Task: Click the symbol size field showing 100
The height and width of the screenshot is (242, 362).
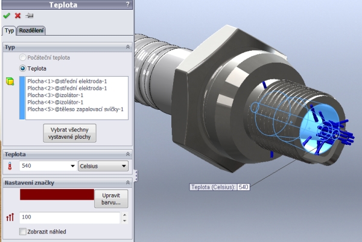Action: click(x=69, y=217)
